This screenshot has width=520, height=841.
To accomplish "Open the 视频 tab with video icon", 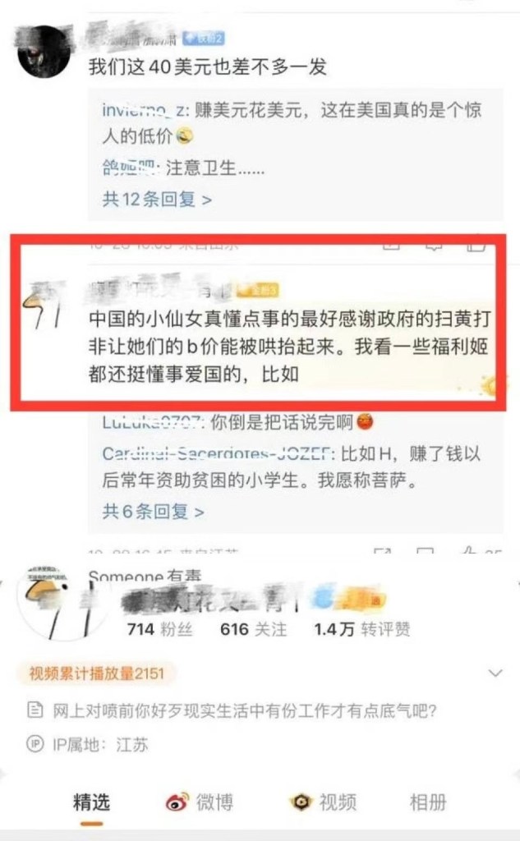I will pos(323,803).
